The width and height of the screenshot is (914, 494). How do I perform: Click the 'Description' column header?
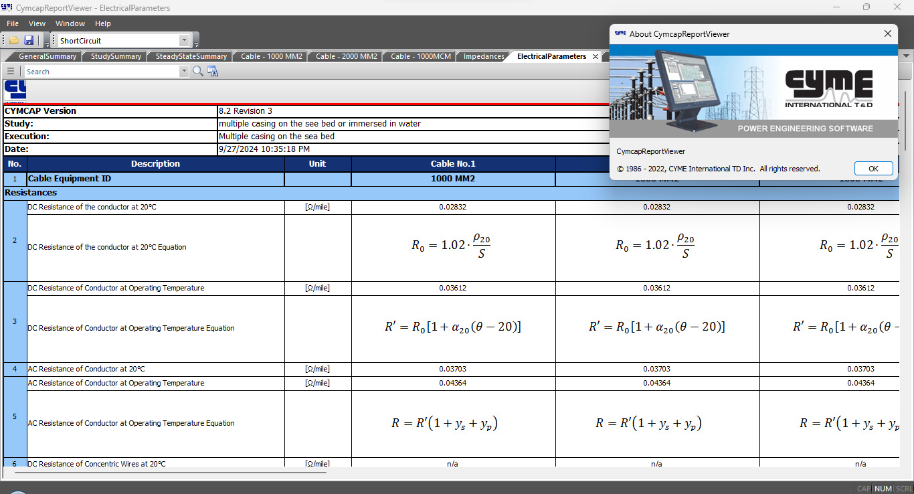point(155,164)
